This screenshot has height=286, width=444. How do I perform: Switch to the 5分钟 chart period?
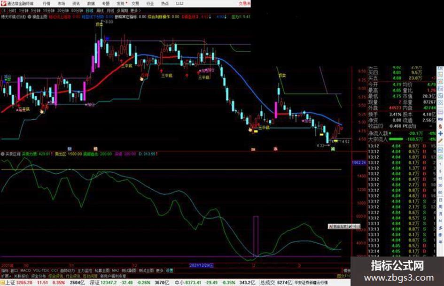point(35,11)
